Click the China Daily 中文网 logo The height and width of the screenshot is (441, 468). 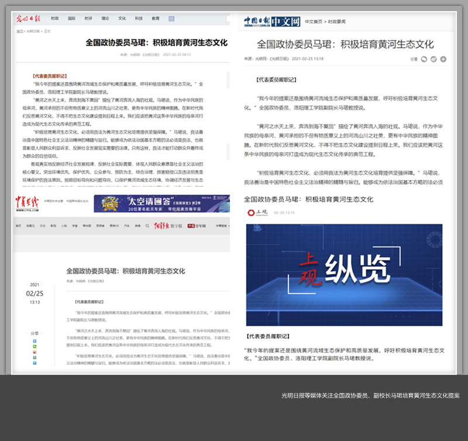[272, 22]
